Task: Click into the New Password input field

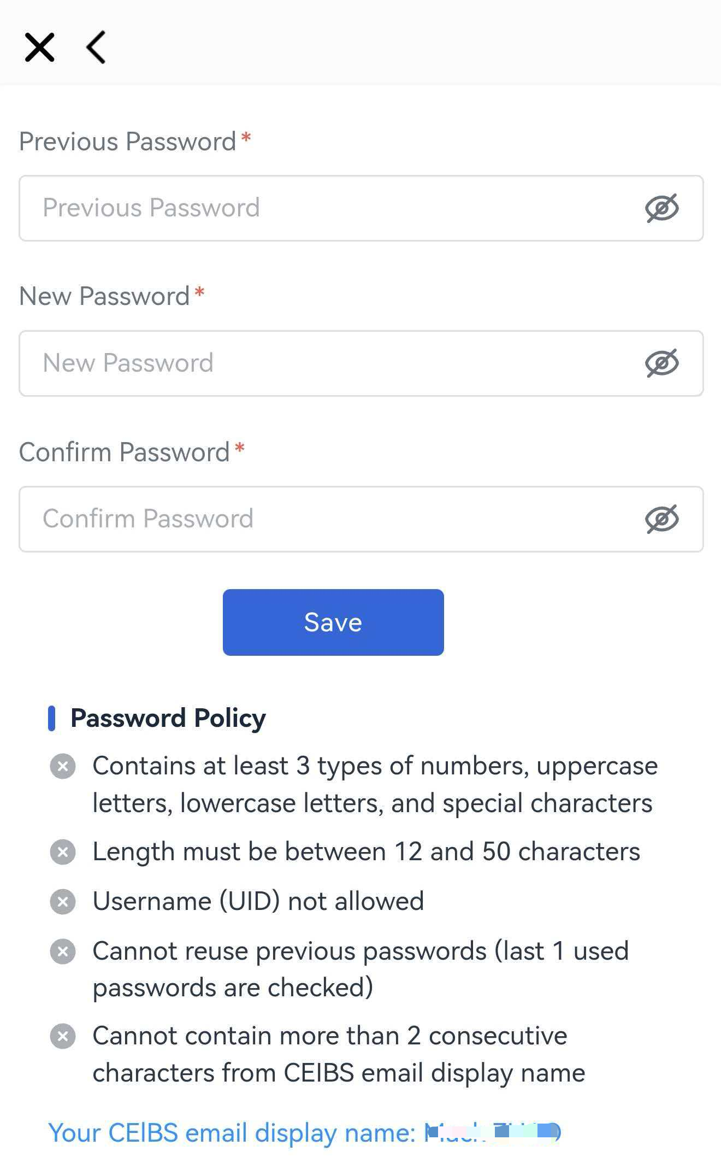Action: [x=328, y=363]
